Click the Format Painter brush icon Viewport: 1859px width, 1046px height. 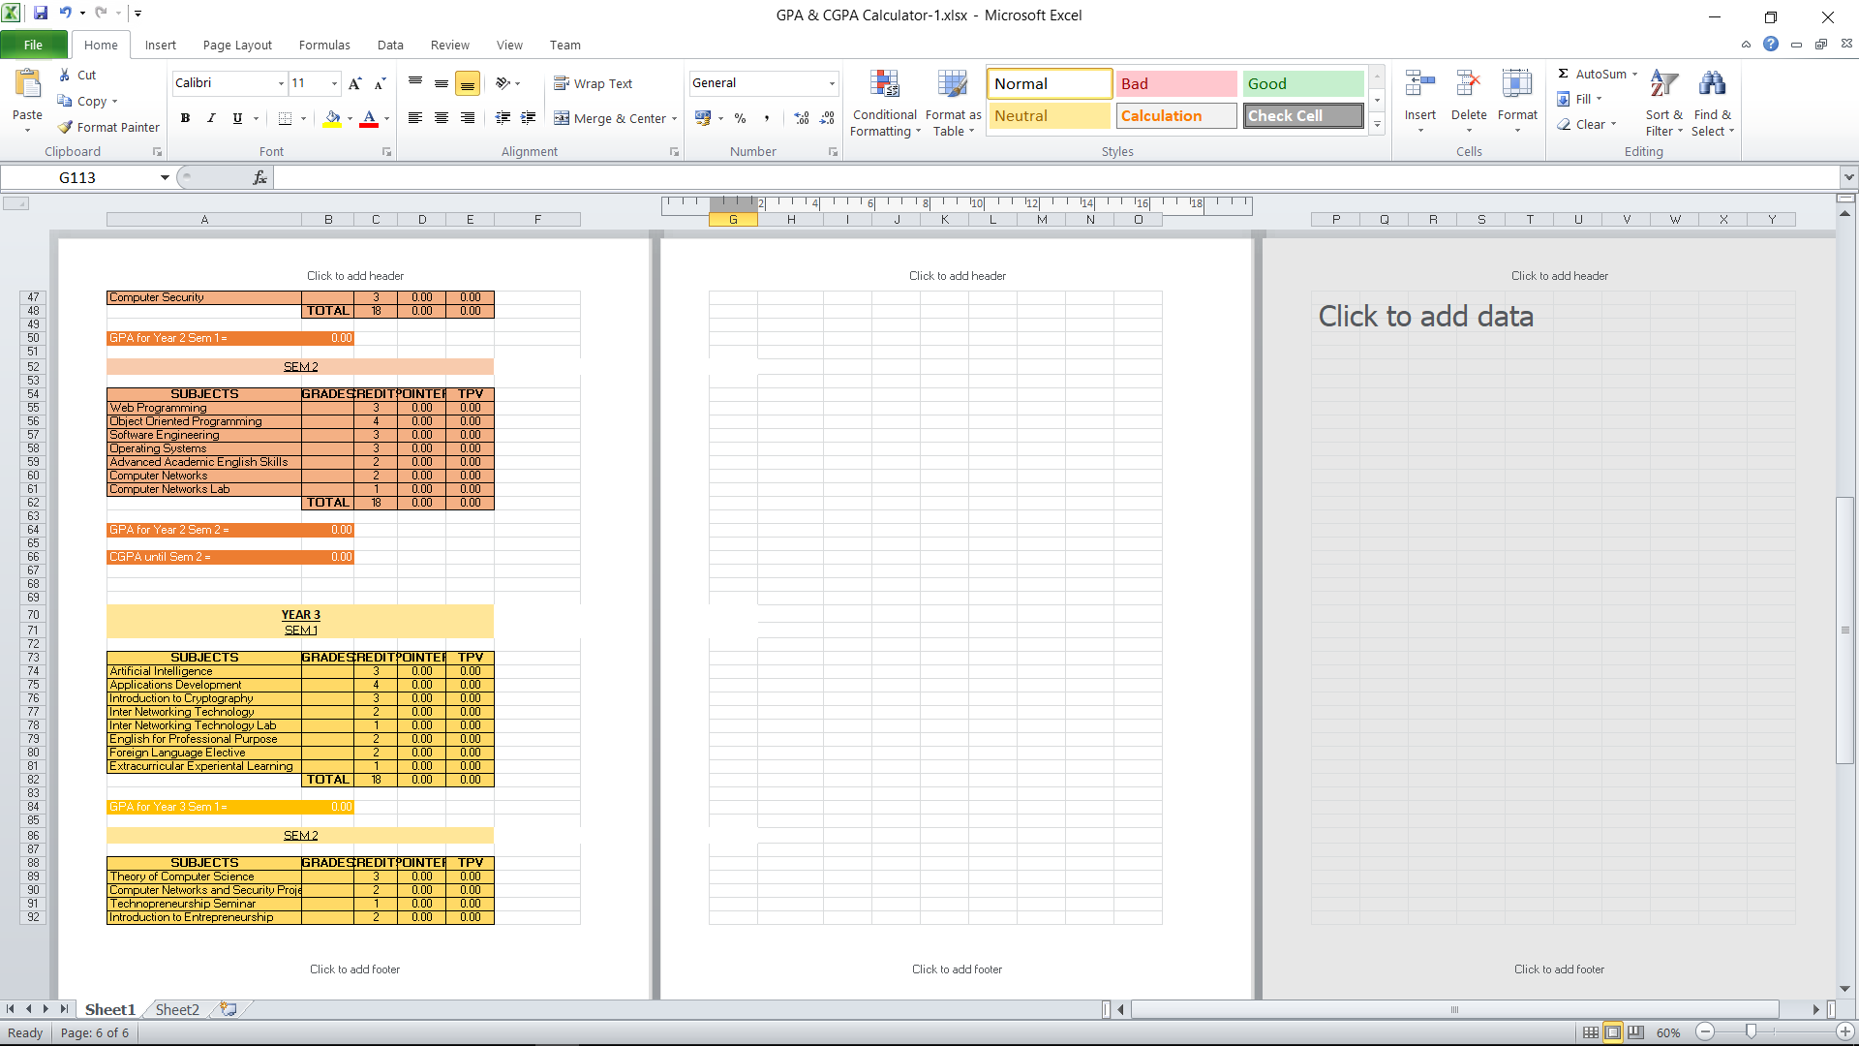point(66,127)
